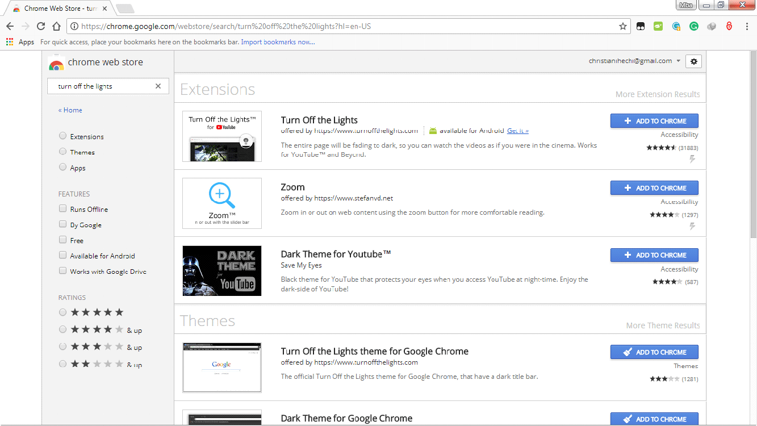Click the green extension icon in the toolbar
This screenshot has height=426, width=757.
coord(658,26)
